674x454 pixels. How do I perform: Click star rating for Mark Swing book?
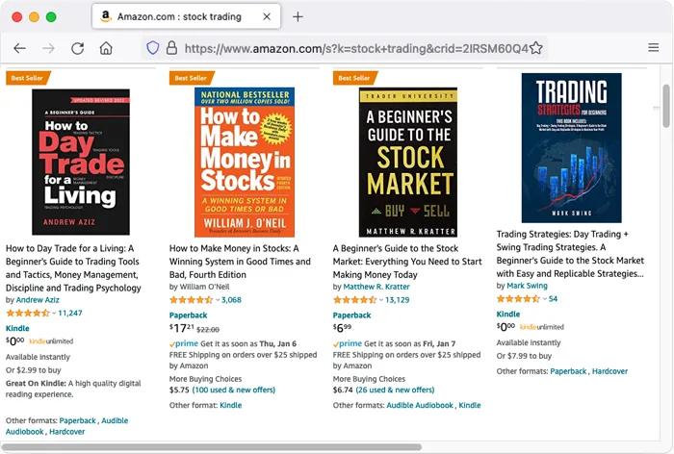pyautogui.click(x=518, y=299)
